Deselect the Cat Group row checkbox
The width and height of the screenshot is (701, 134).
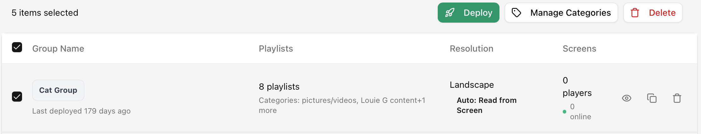(17, 97)
